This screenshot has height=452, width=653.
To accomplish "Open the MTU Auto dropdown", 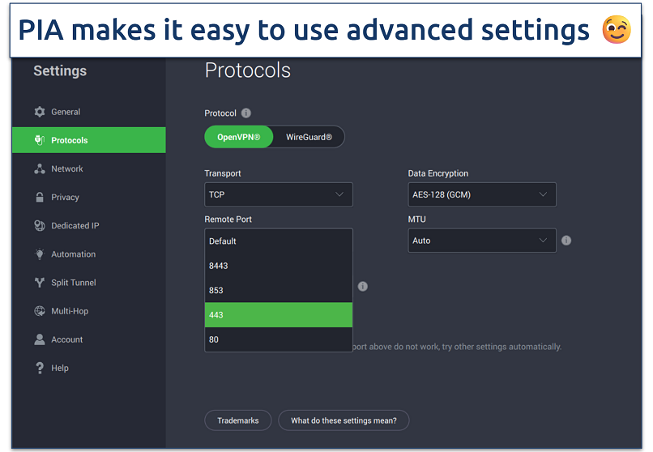I will point(481,241).
